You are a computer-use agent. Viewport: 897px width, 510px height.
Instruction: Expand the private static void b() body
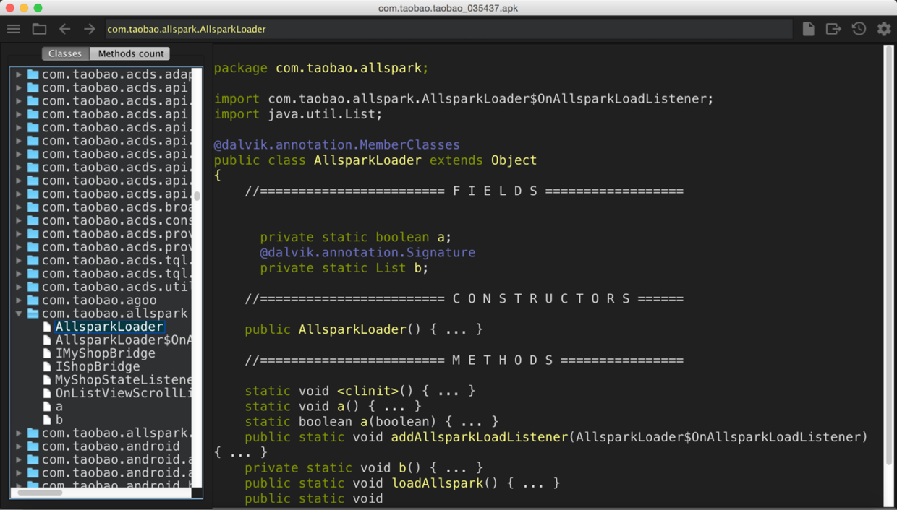click(456, 467)
